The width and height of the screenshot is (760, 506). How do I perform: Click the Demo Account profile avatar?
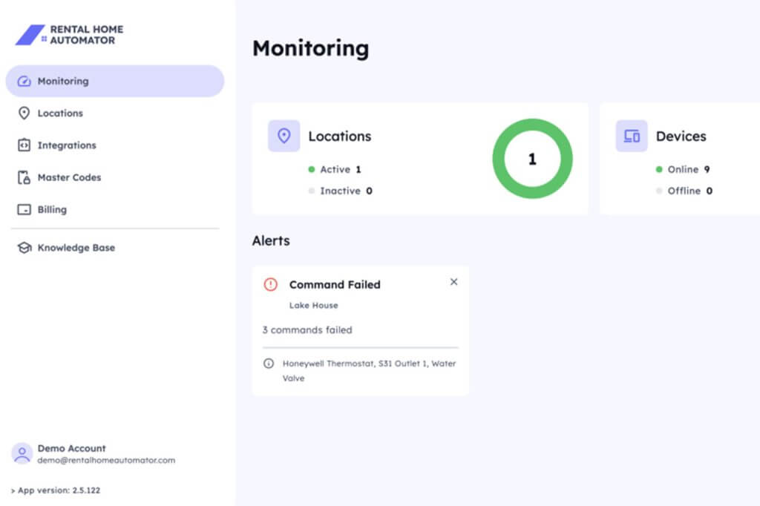(x=22, y=453)
